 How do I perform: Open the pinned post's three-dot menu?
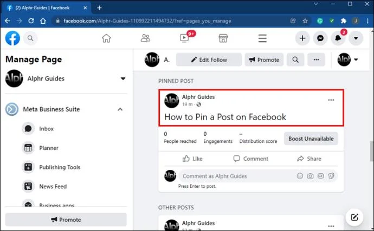click(x=331, y=100)
